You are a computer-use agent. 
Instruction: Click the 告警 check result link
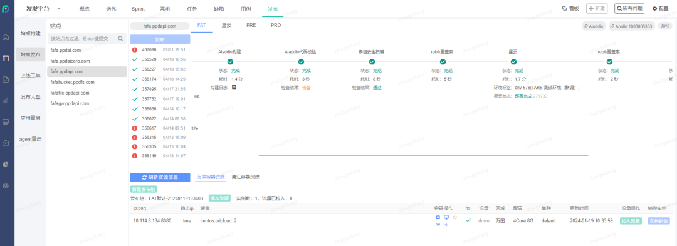pyautogui.click(x=306, y=87)
